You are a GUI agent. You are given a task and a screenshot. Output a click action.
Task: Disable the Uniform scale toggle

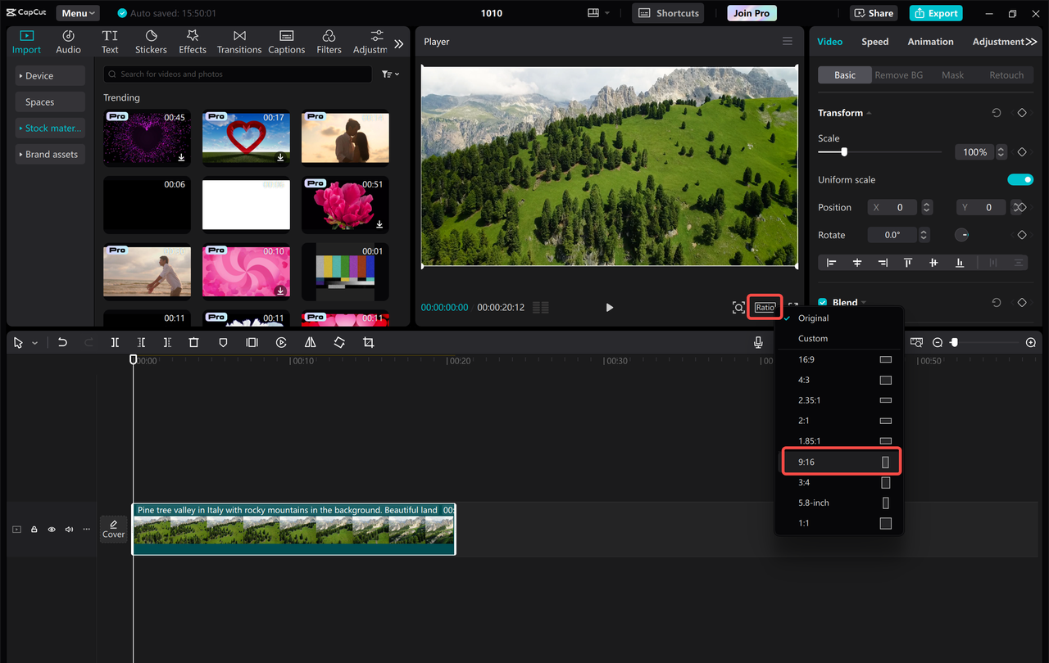1020,179
